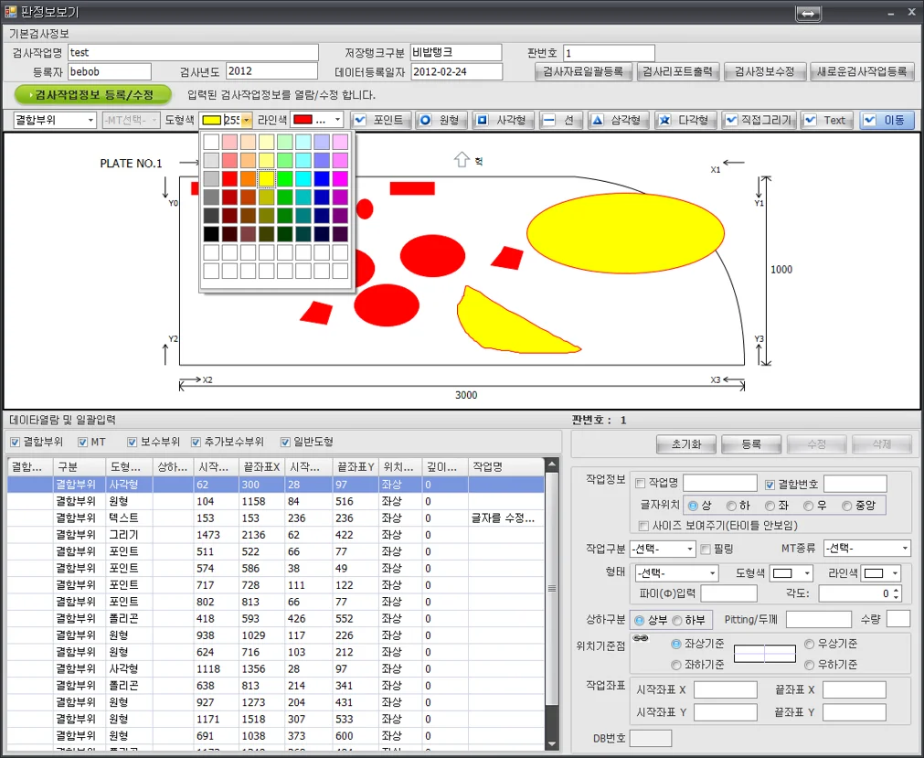Enable the 필링 checkbox
924x758 pixels.
click(x=706, y=550)
